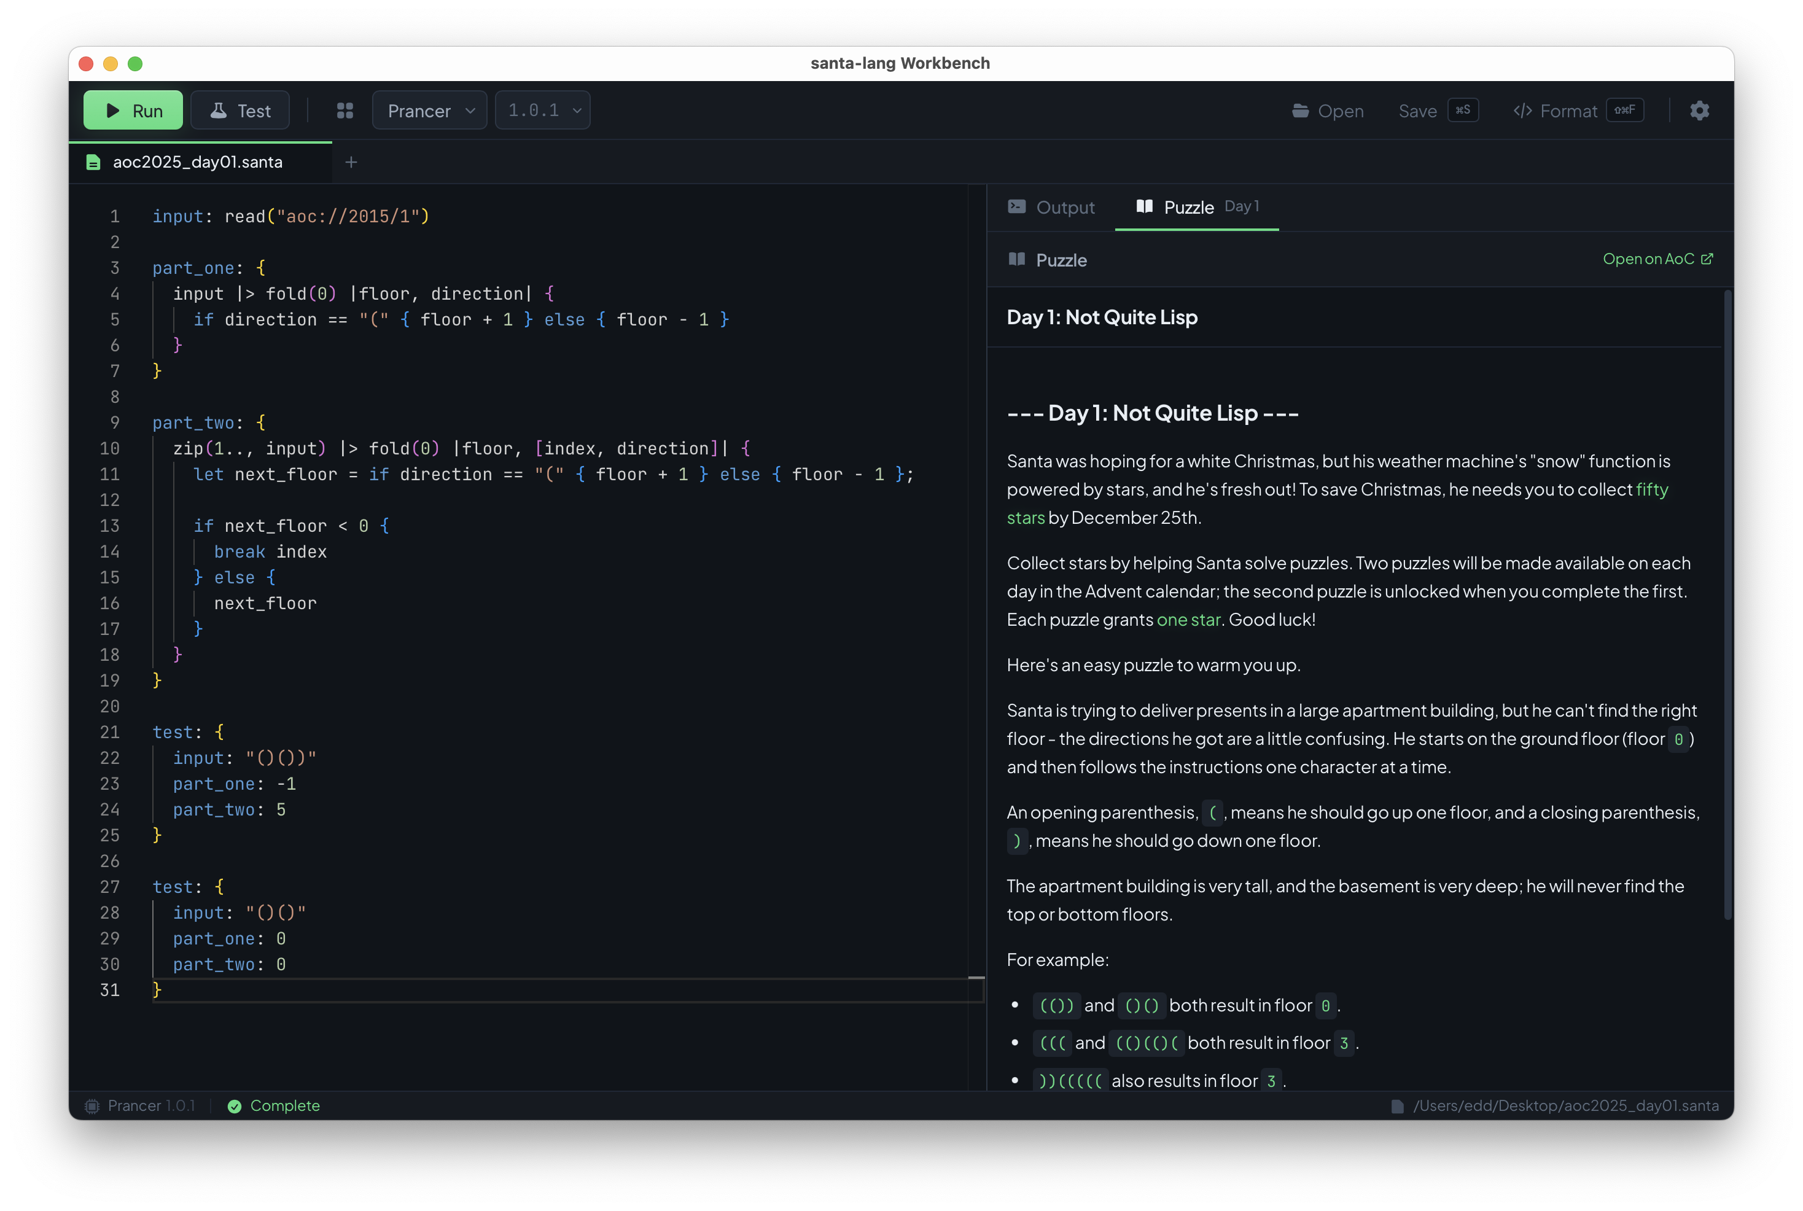Viewport: 1803px width, 1211px height.
Task: Select the aoc2025_day01.santa file tab
Action: pos(197,162)
